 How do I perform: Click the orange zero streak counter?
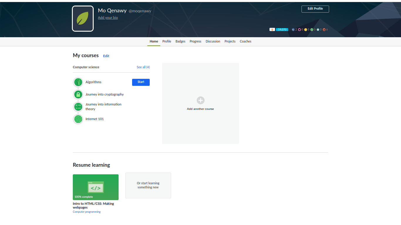(x=272, y=30)
